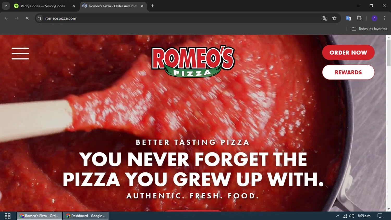Click the scrollbar down arrow
This screenshot has height=220, width=391.
pos(389,209)
